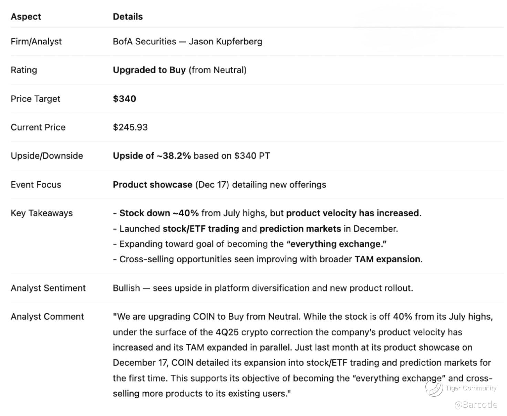Click the Bullish sentiment description text
This screenshot has height=416, width=507.
click(263, 288)
